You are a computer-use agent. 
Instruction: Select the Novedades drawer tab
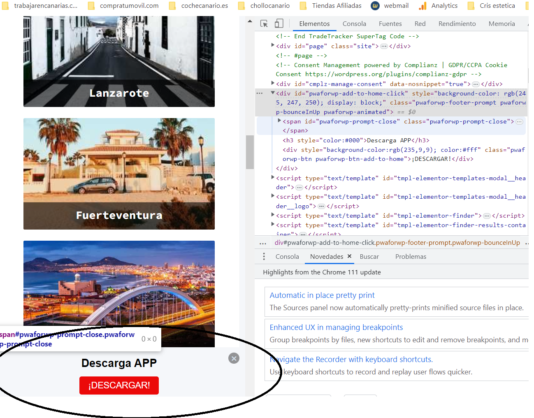(x=327, y=257)
